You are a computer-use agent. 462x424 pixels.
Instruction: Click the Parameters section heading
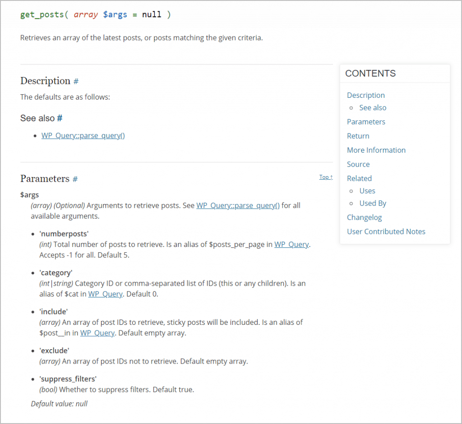click(x=45, y=178)
